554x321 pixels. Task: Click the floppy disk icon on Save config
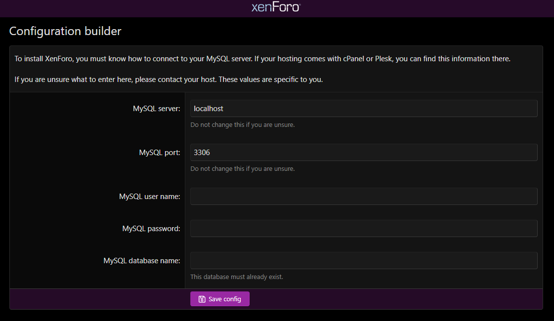click(x=202, y=299)
